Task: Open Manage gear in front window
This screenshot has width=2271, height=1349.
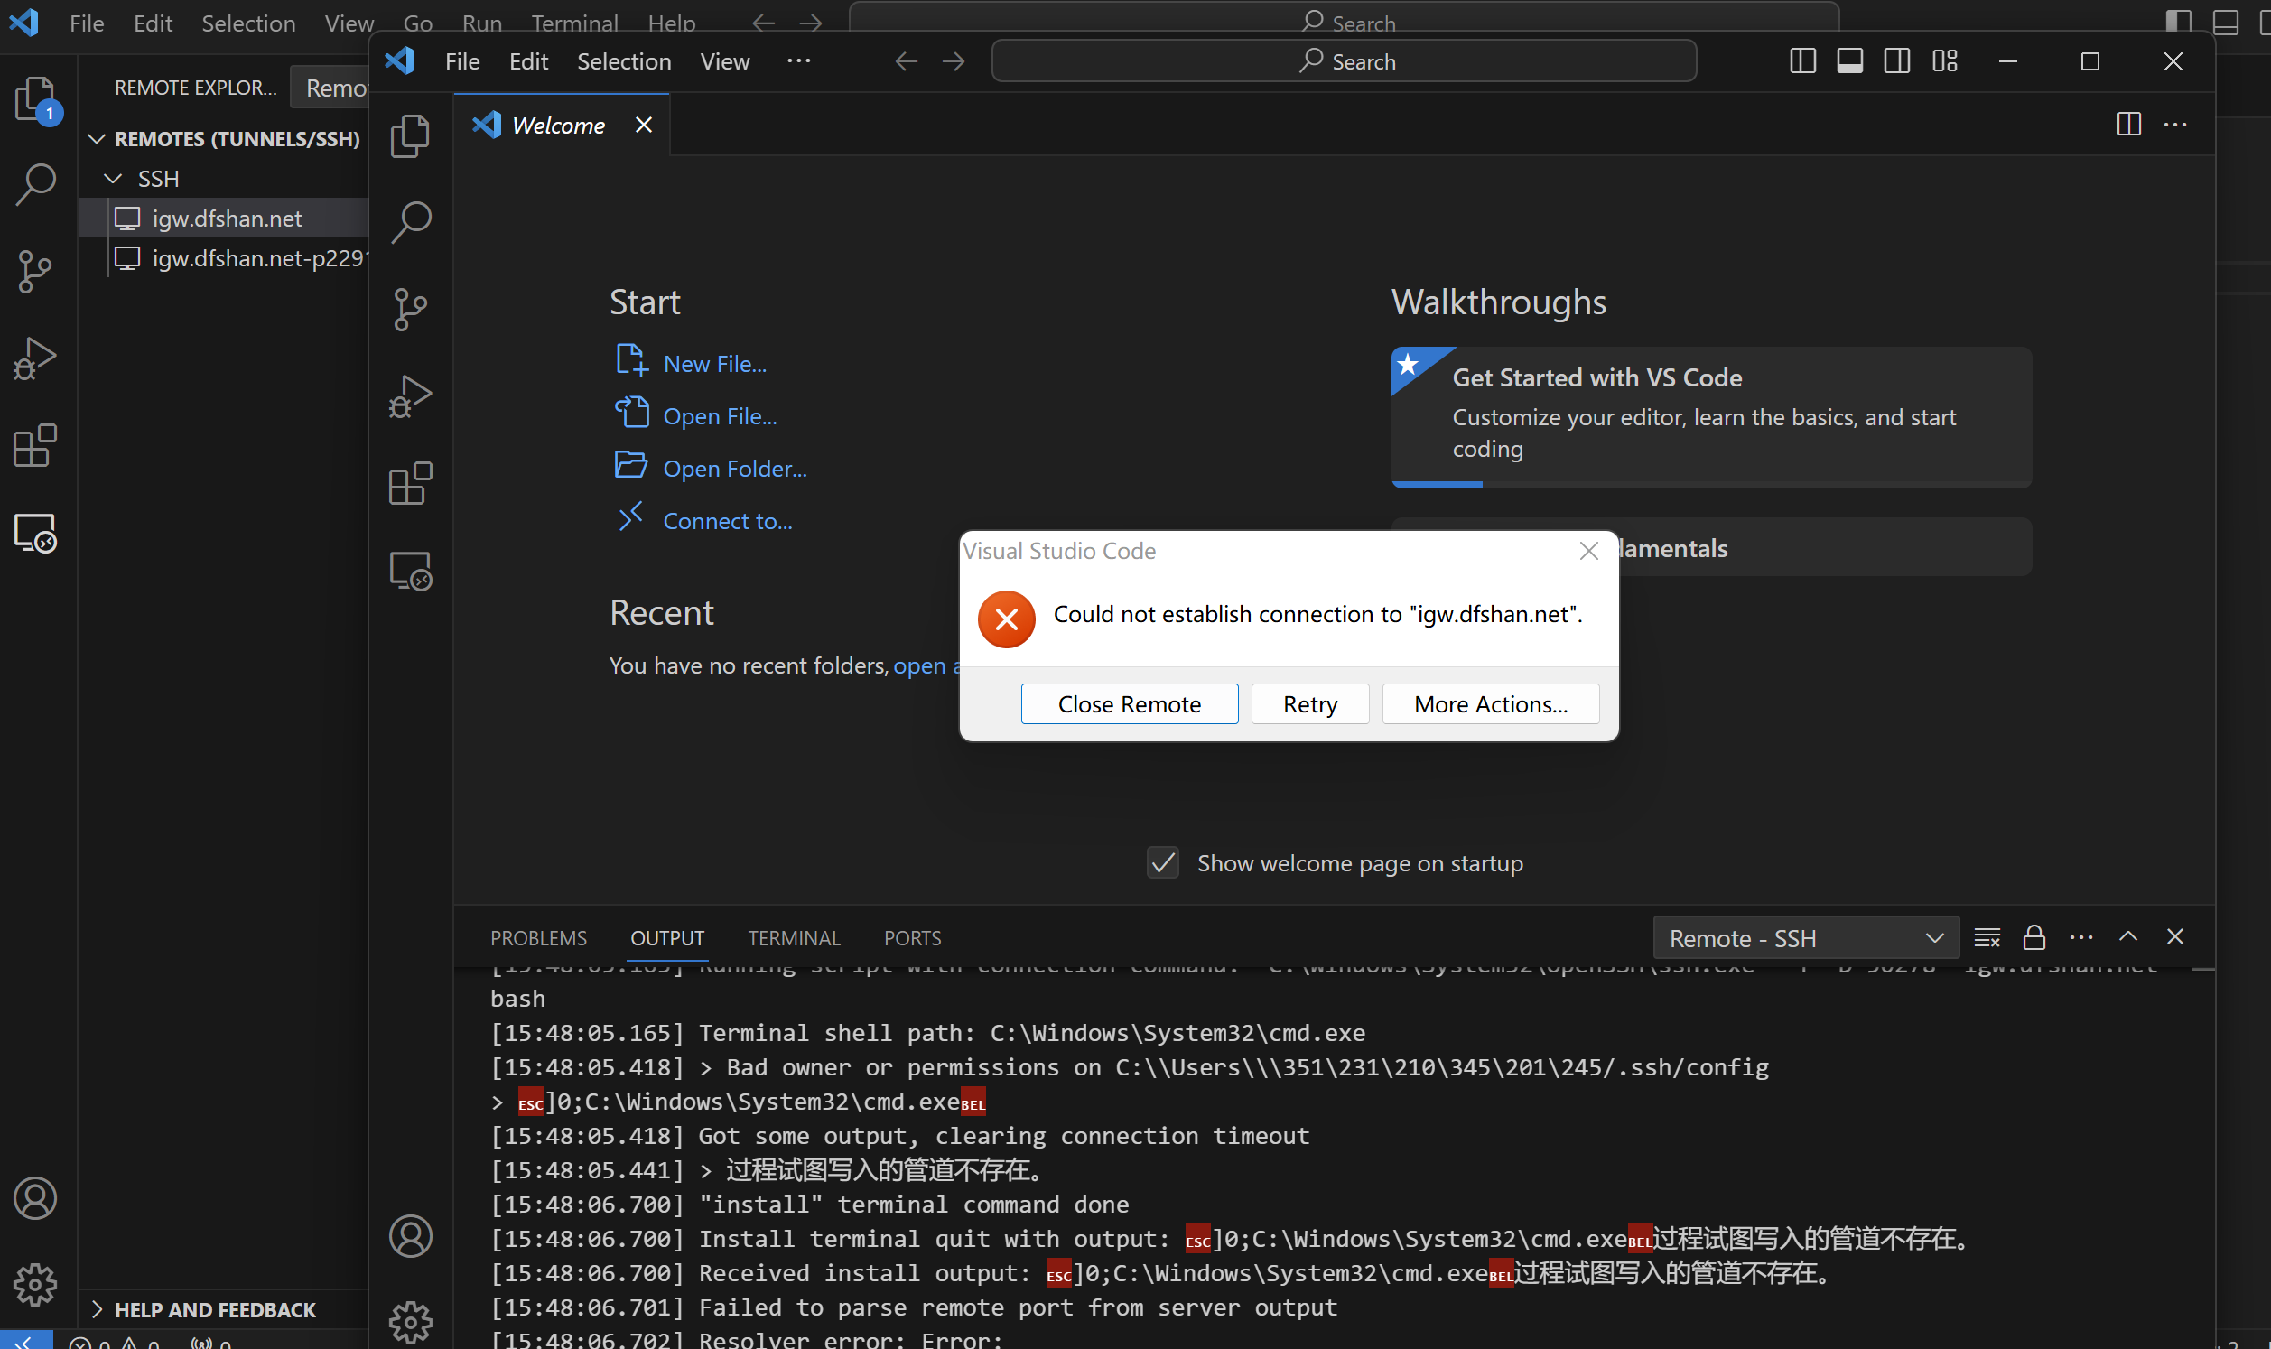Action: (410, 1322)
